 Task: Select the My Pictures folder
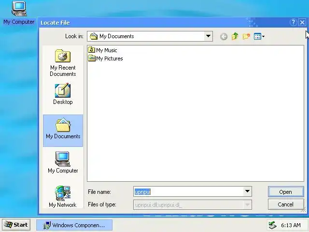tap(105, 58)
